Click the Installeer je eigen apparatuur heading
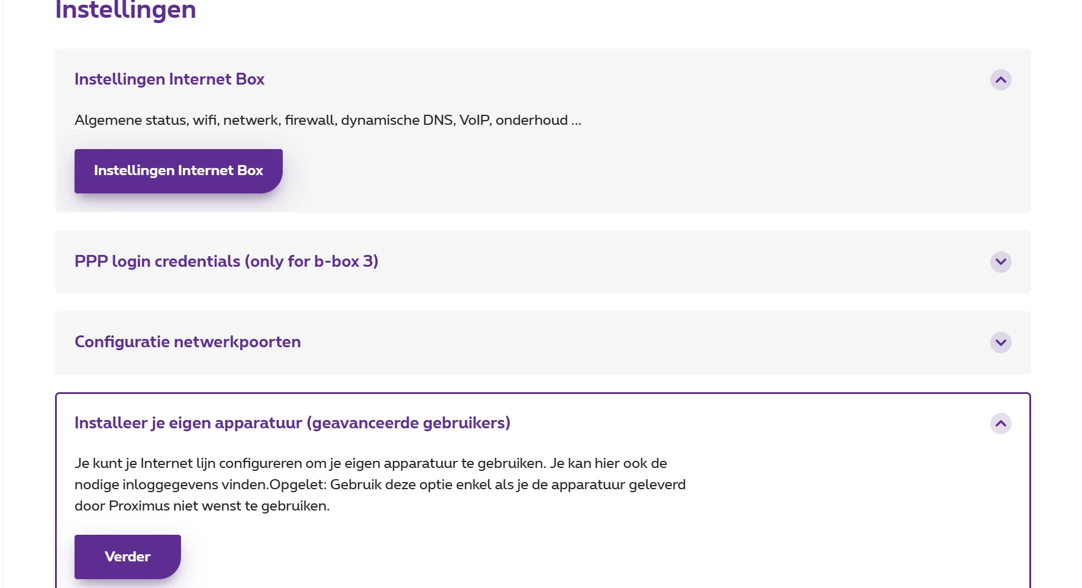This screenshot has width=1082, height=588. tap(292, 423)
